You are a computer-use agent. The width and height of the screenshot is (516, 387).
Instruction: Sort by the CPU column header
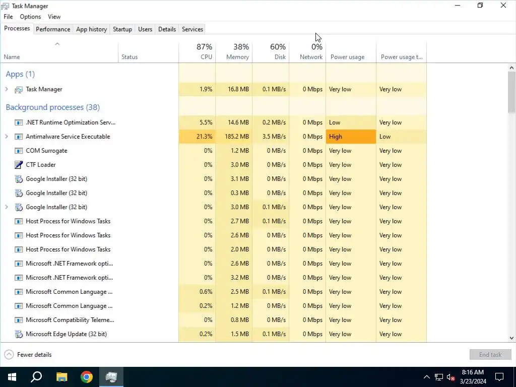click(197, 52)
